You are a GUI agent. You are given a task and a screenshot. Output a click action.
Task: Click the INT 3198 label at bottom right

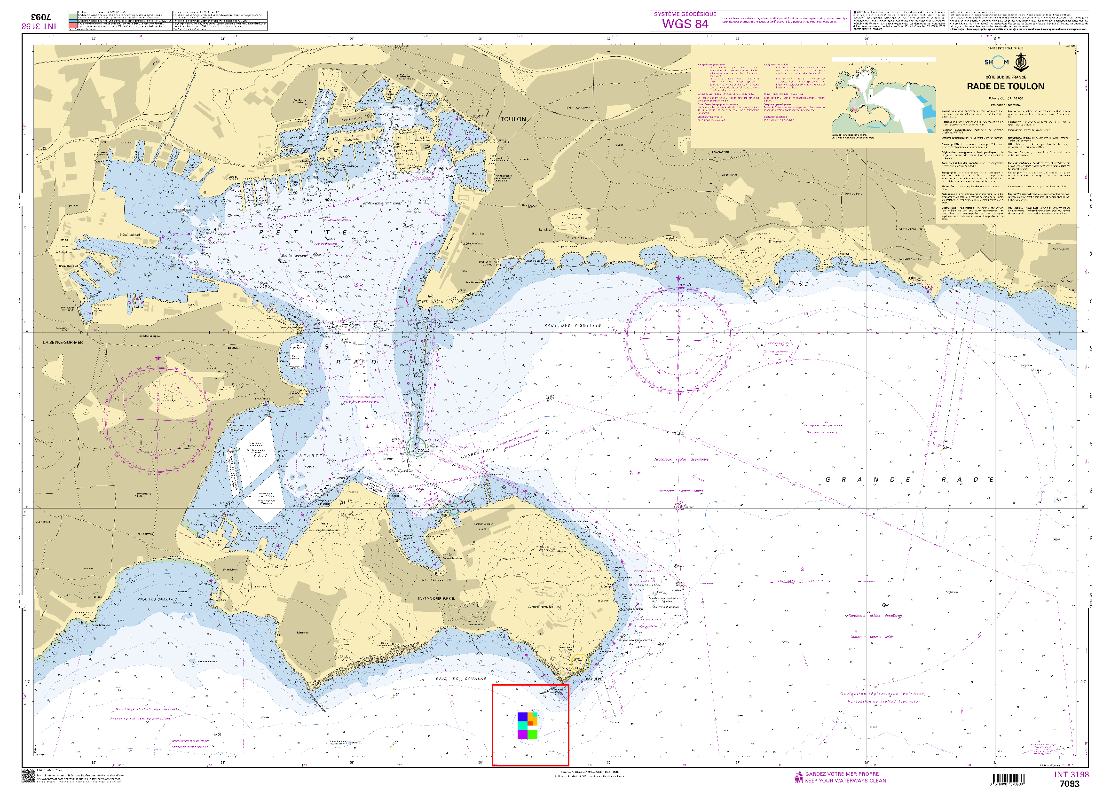pyautogui.click(x=1072, y=774)
